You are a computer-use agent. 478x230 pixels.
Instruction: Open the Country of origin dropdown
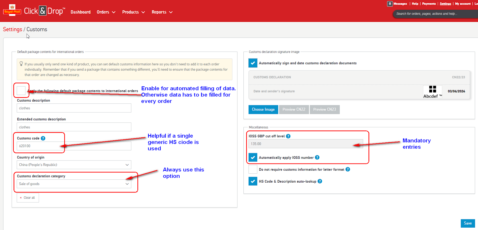click(74, 165)
